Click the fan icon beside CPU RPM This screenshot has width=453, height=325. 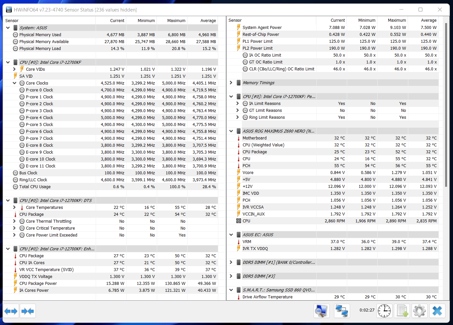[239, 221]
